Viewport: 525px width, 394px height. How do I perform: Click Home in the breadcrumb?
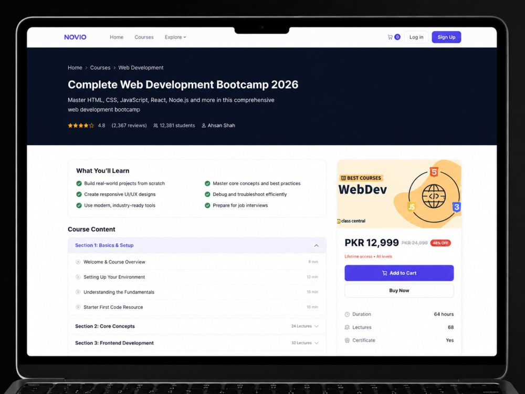point(75,68)
